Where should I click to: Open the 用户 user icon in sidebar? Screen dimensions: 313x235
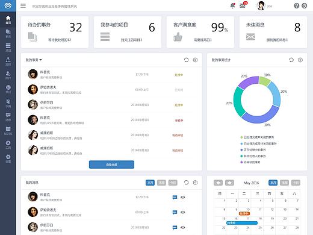(x=8, y=75)
